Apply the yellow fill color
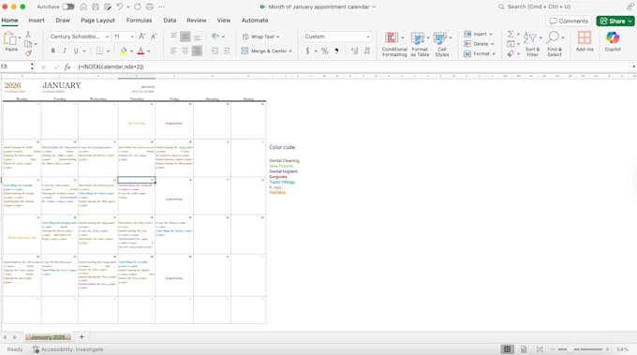637x355 pixels. [124, 51]
